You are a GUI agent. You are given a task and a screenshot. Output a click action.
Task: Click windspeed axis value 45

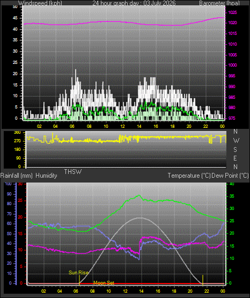[x=15, y=18]
